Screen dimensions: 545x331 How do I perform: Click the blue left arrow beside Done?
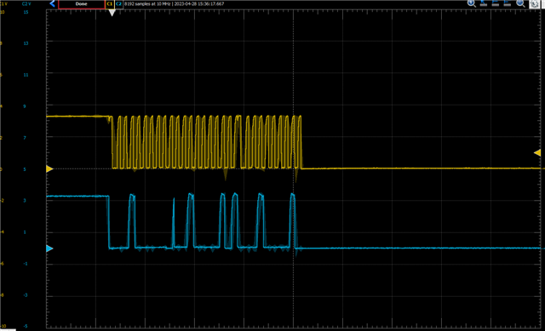click(x=52, y=3)
